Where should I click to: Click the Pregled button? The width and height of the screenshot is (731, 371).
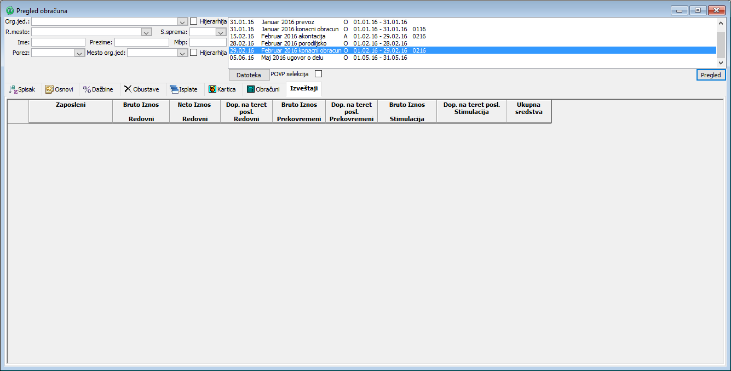tap(711, 75)
